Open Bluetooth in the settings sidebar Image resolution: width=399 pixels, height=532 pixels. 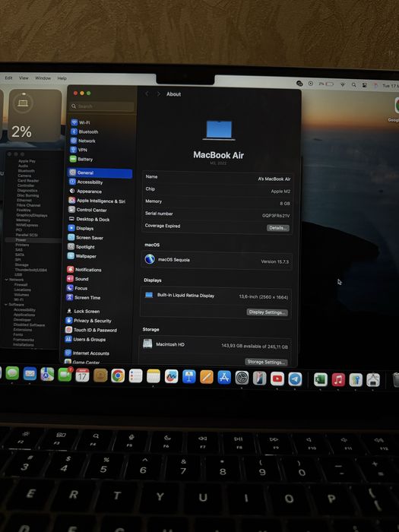(x=84, y=131)
